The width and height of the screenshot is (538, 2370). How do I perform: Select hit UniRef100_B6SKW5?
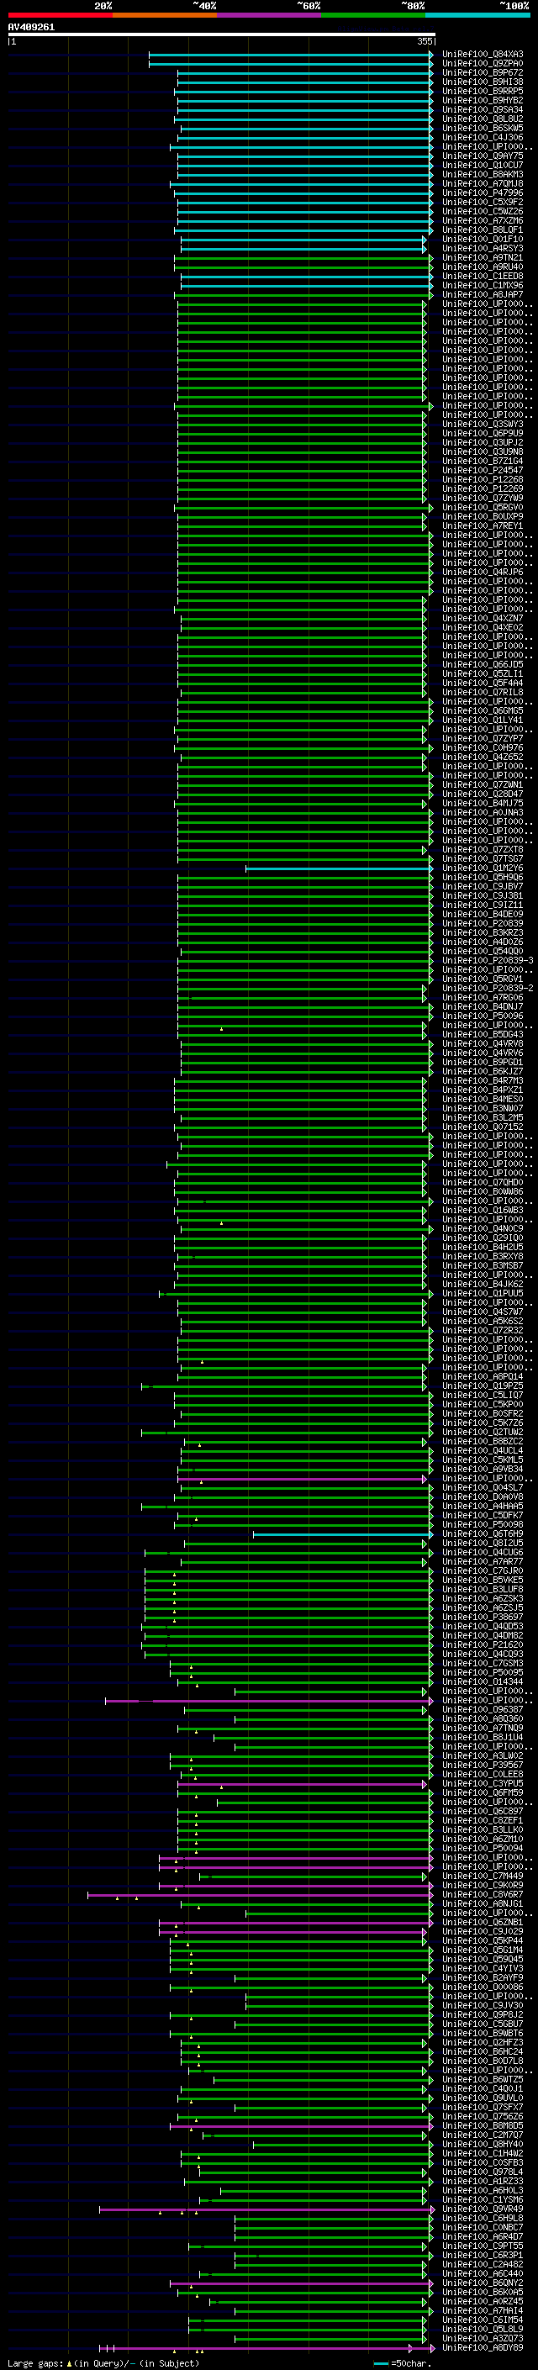pyautogui.click(x=482, y=128)
